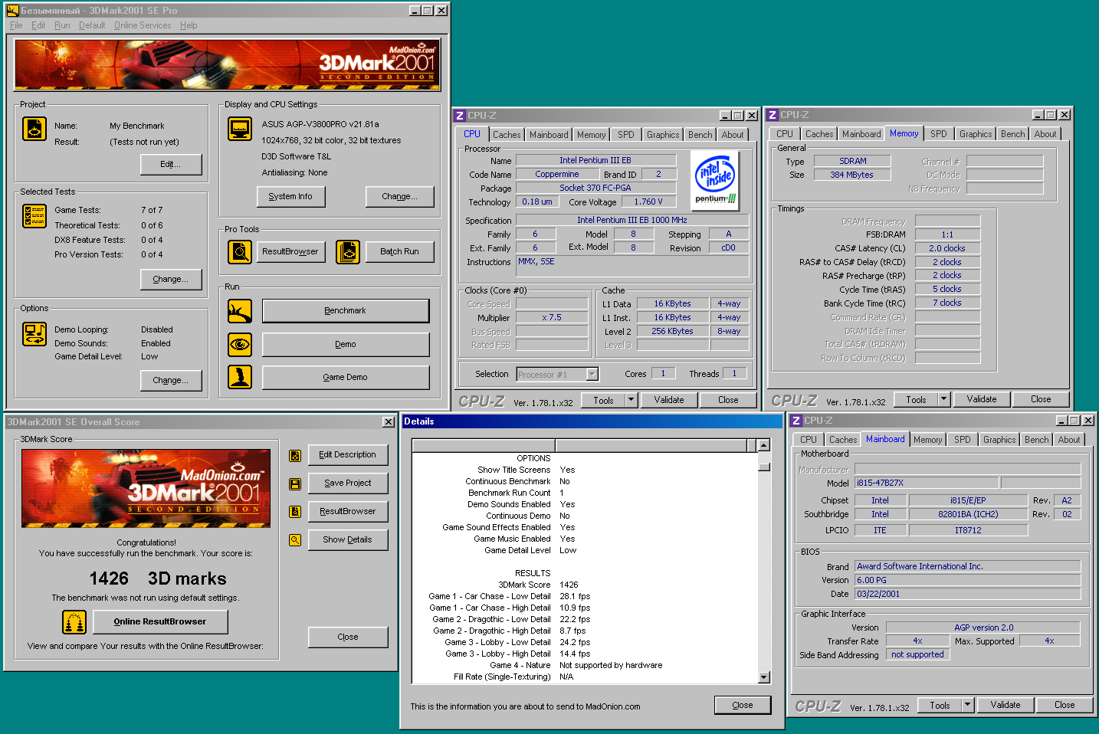Click the Z title icon of the CPU-Z Memory window
Screen dimensions: 1099x734
click(773, 115)
